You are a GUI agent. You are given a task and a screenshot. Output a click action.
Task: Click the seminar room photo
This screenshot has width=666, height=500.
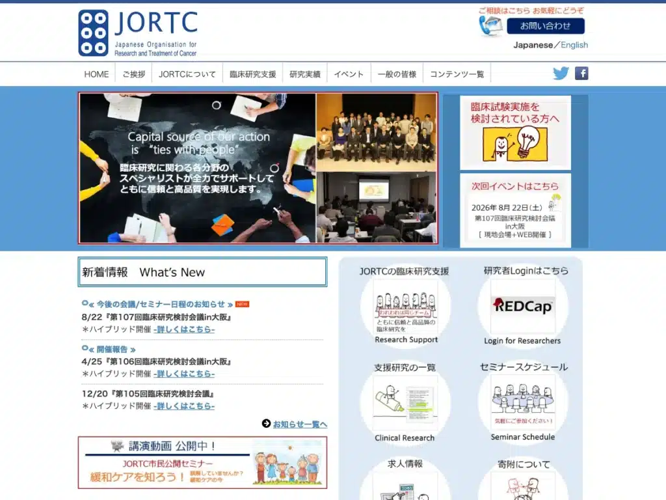(x=377, y=207)
